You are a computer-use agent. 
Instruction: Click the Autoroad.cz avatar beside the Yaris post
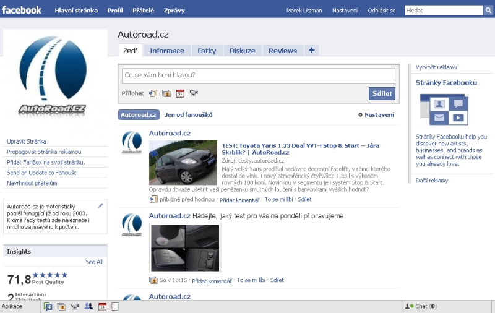(x=132, y=142)
